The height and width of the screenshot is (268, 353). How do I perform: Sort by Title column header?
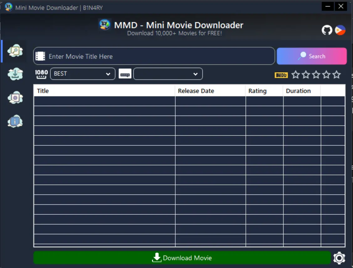[104, 91]
